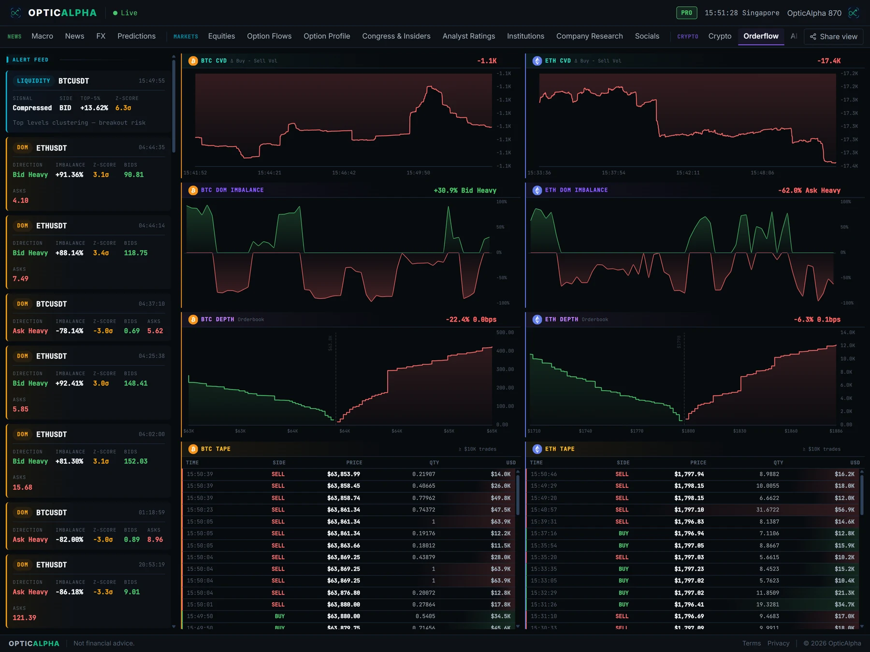The width and height of the screenshot is (870, 652).
Task: Open the LIQUIDITY BTCUSDT alert card
Action: point(88,101)
